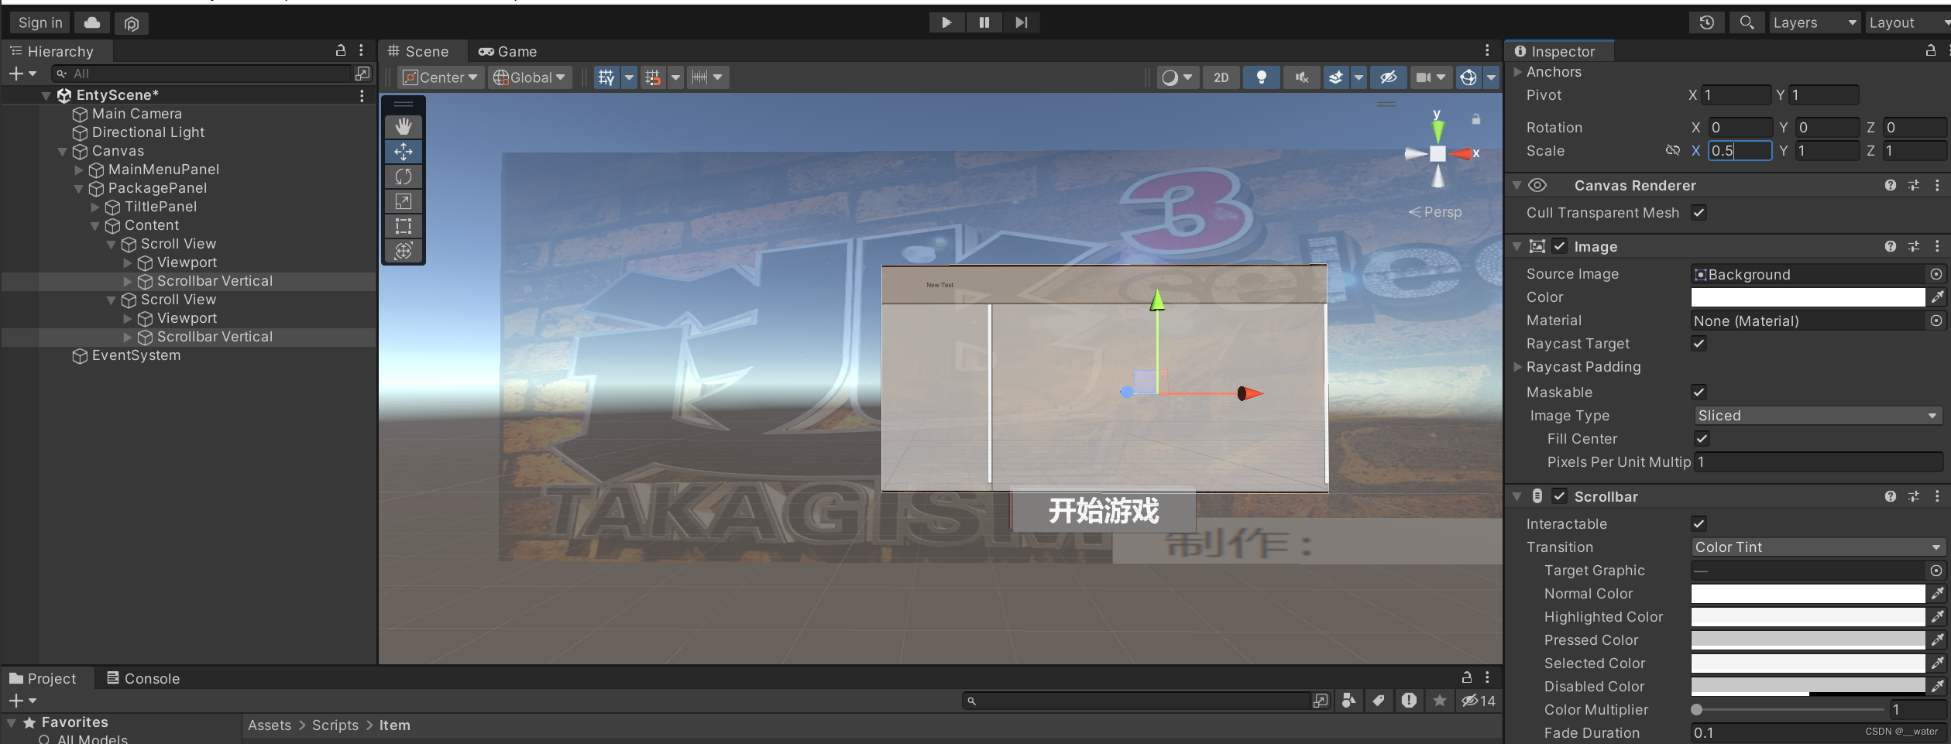Click the Scale constrain proportions link icon

click(1673, 150)
